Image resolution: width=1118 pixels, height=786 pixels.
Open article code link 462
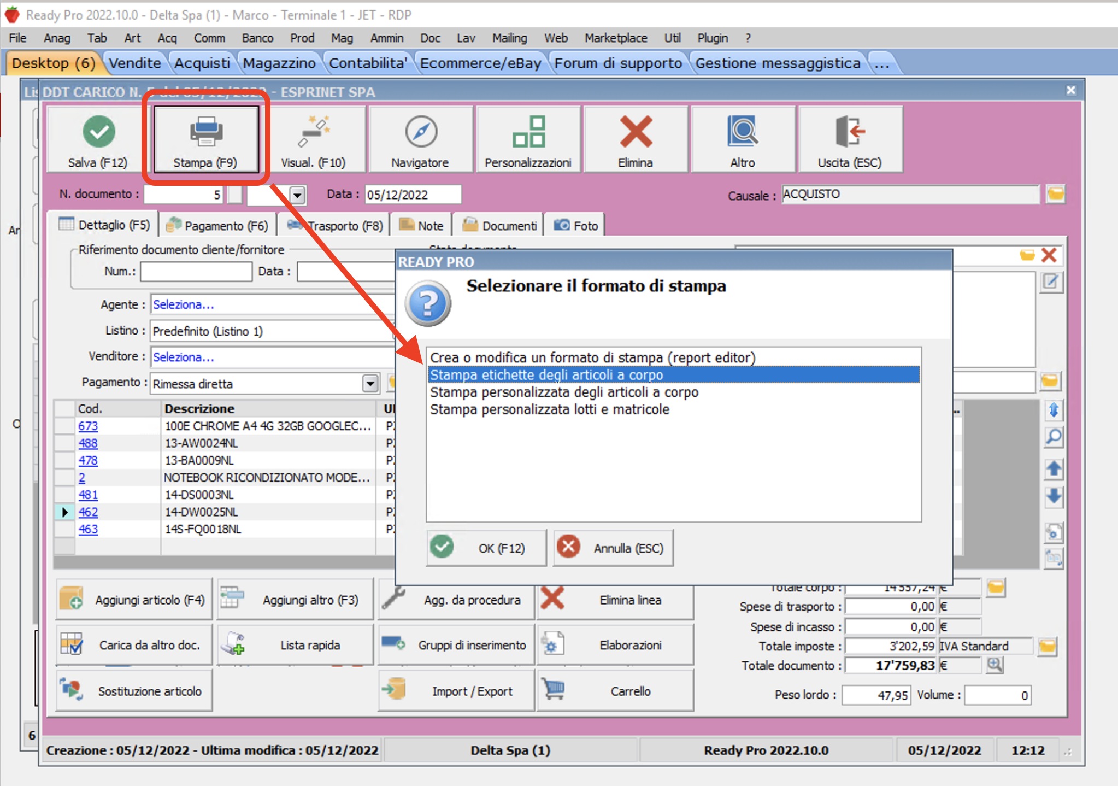tap(88, 512)
